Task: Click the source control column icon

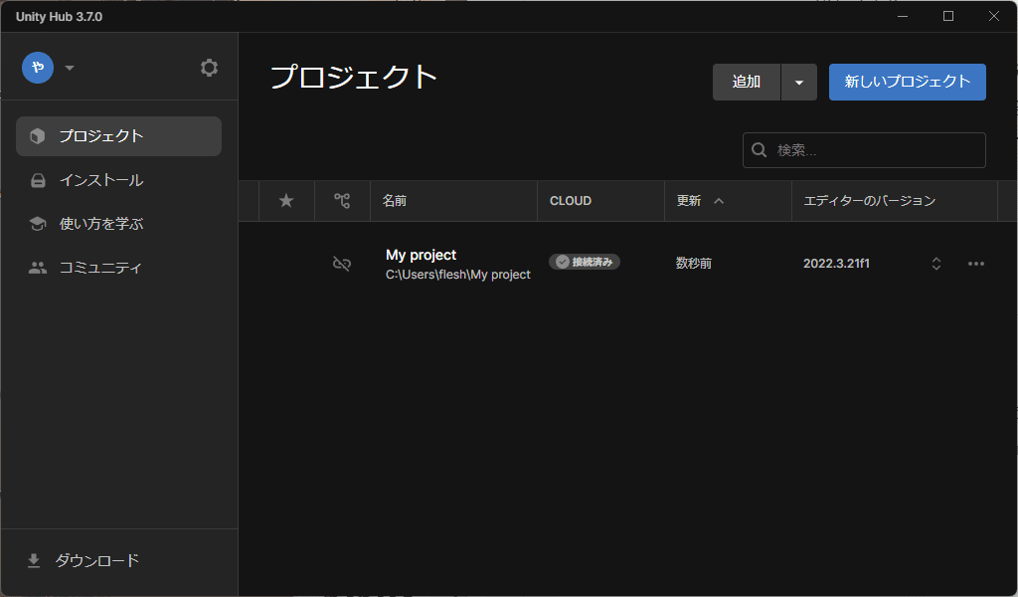Action: (342, 201)
